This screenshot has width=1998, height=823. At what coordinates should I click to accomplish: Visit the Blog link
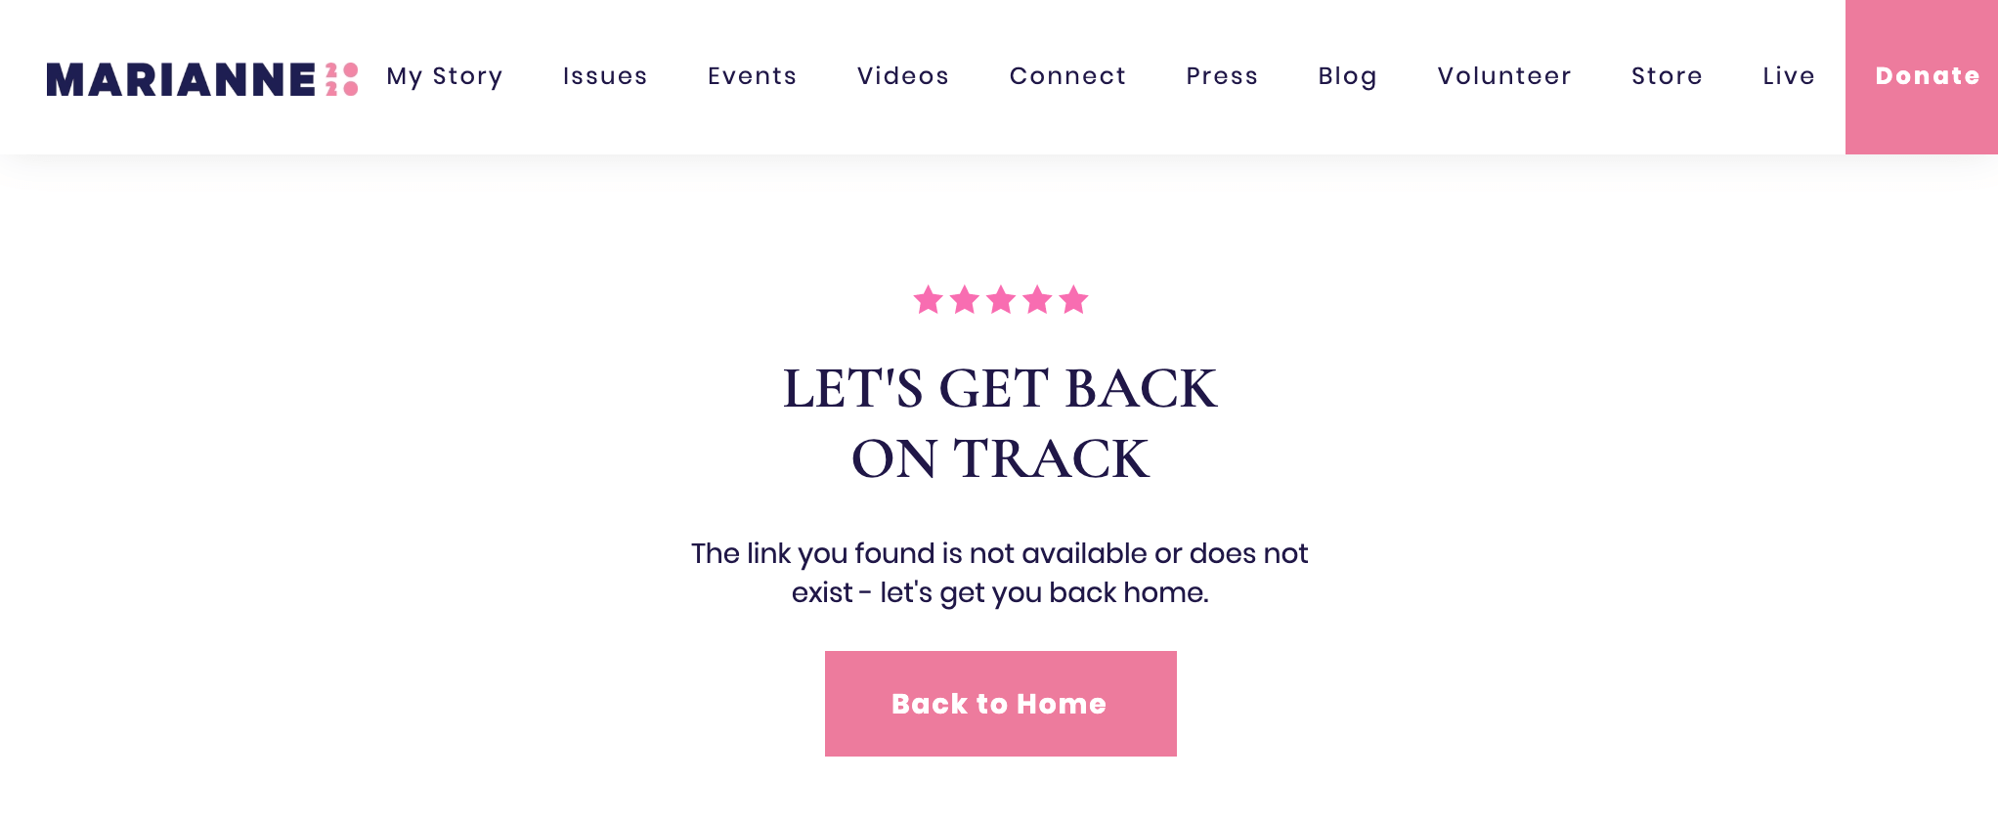point(1347,76)
